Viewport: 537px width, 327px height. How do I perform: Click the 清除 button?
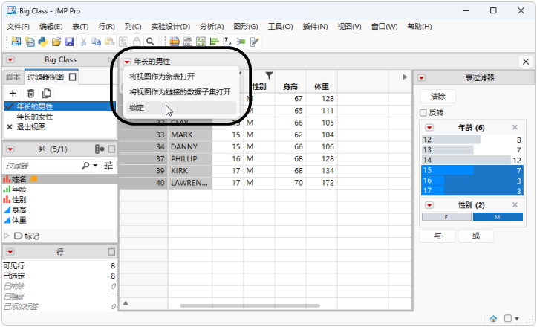pos(437,97)
